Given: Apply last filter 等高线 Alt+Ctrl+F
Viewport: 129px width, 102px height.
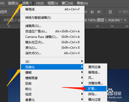Looking at the screenshot, I should tap(52, 9).
